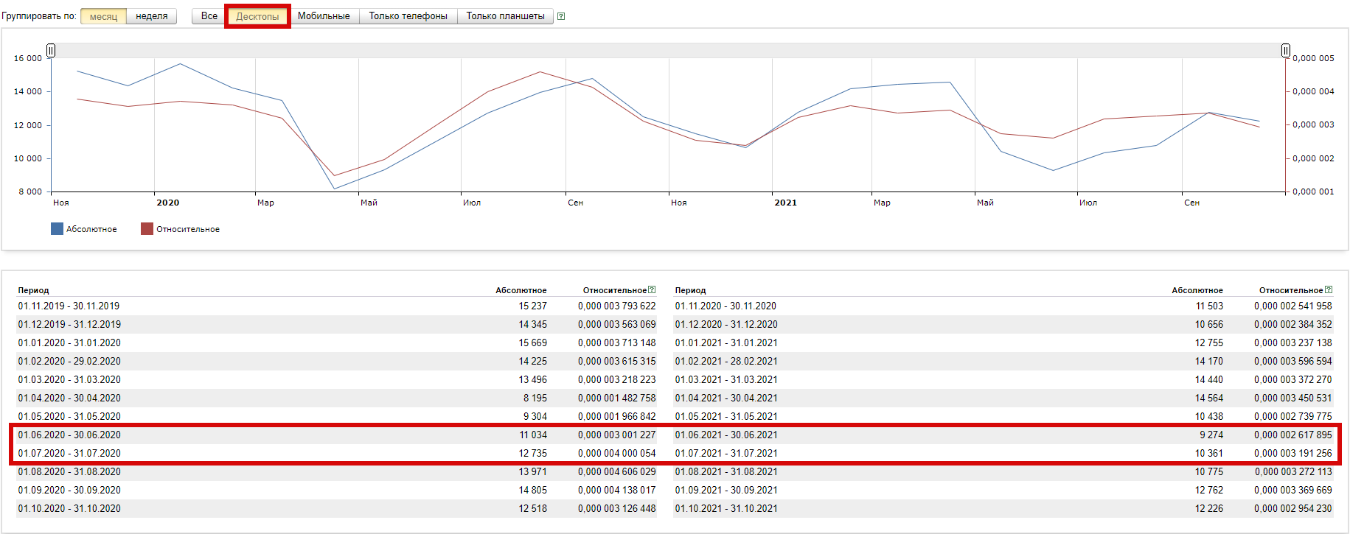Click absolute value 8 195
Viewport: 1350px width, 534px height.
tap(535, 398)
